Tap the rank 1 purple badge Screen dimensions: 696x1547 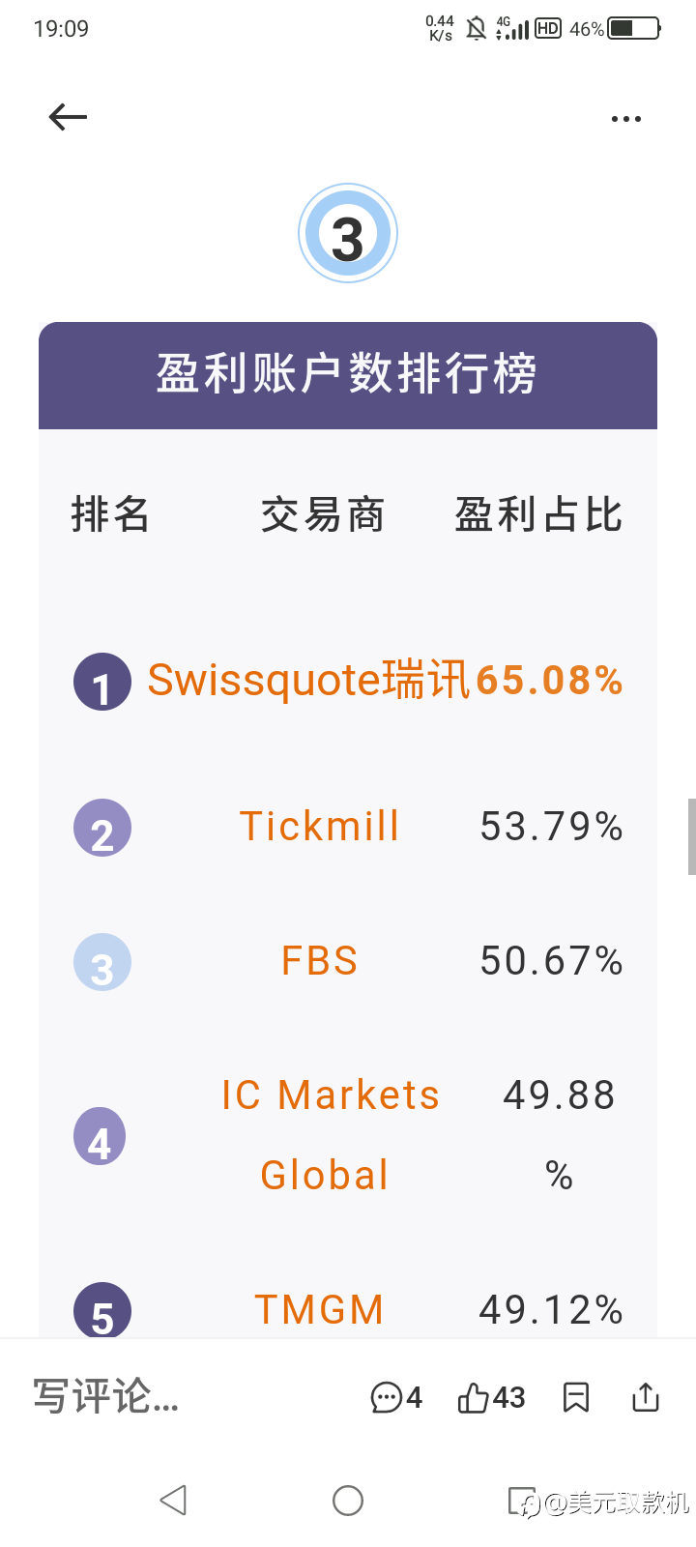[102, 682]
